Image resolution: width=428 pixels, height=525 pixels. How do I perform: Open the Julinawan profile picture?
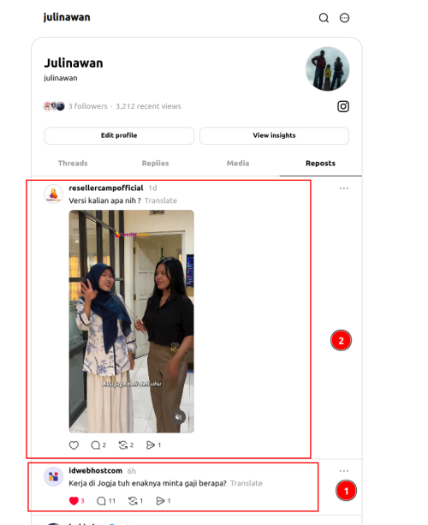(327, 69)
